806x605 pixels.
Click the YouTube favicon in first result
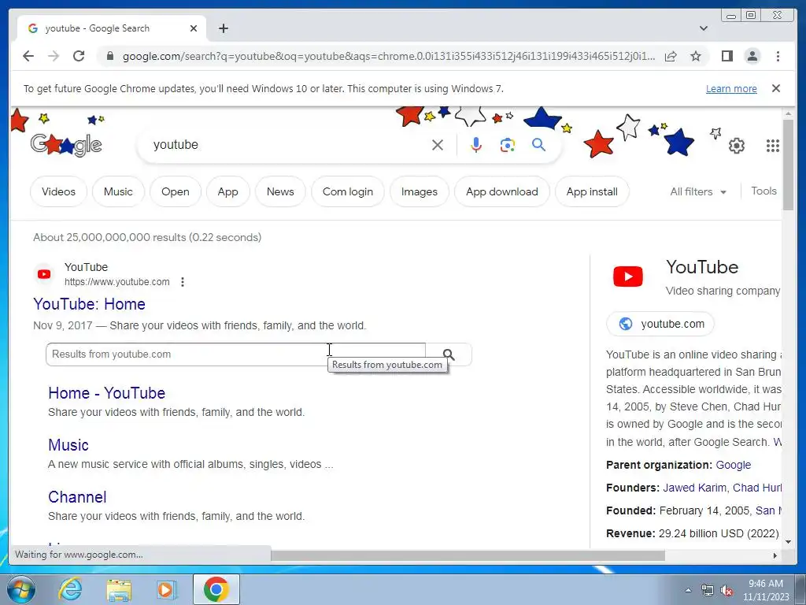(44, 274)
